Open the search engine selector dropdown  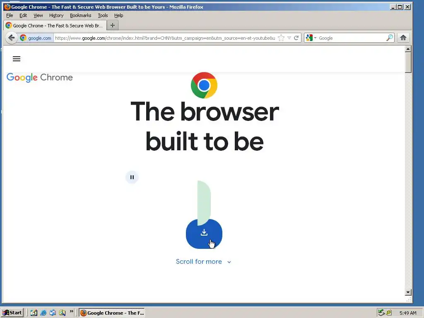coord(311,38)
